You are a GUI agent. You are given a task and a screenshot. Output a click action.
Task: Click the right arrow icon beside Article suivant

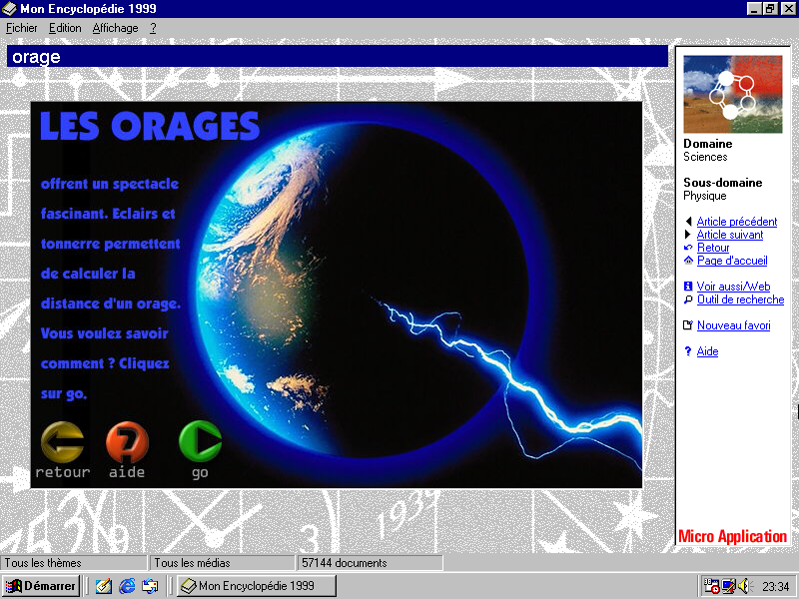pos(688,235)
